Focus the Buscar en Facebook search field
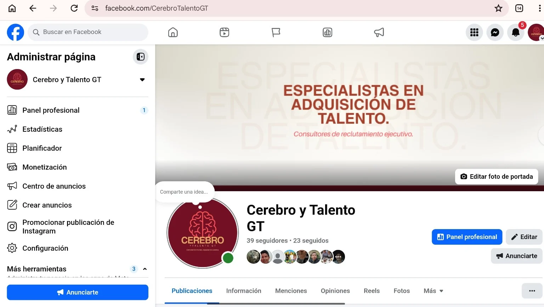This screenshot has width=544, height=307. click(88, 32)
